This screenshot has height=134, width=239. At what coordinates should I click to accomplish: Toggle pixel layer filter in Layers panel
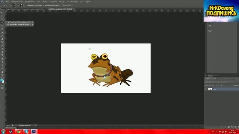tap(224, 79)
